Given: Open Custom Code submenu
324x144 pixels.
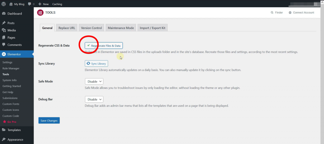Looking at the screenshot, I should (11, 116).
